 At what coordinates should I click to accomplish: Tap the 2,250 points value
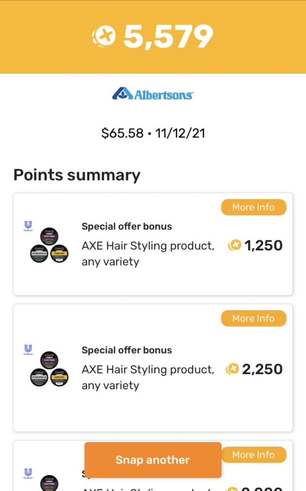coord(262,369)
